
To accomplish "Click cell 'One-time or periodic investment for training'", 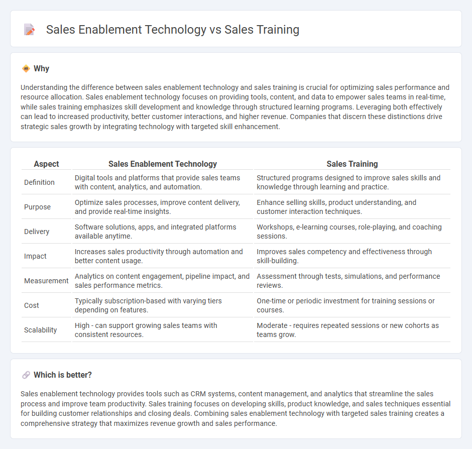I will (x=352, y=305).
